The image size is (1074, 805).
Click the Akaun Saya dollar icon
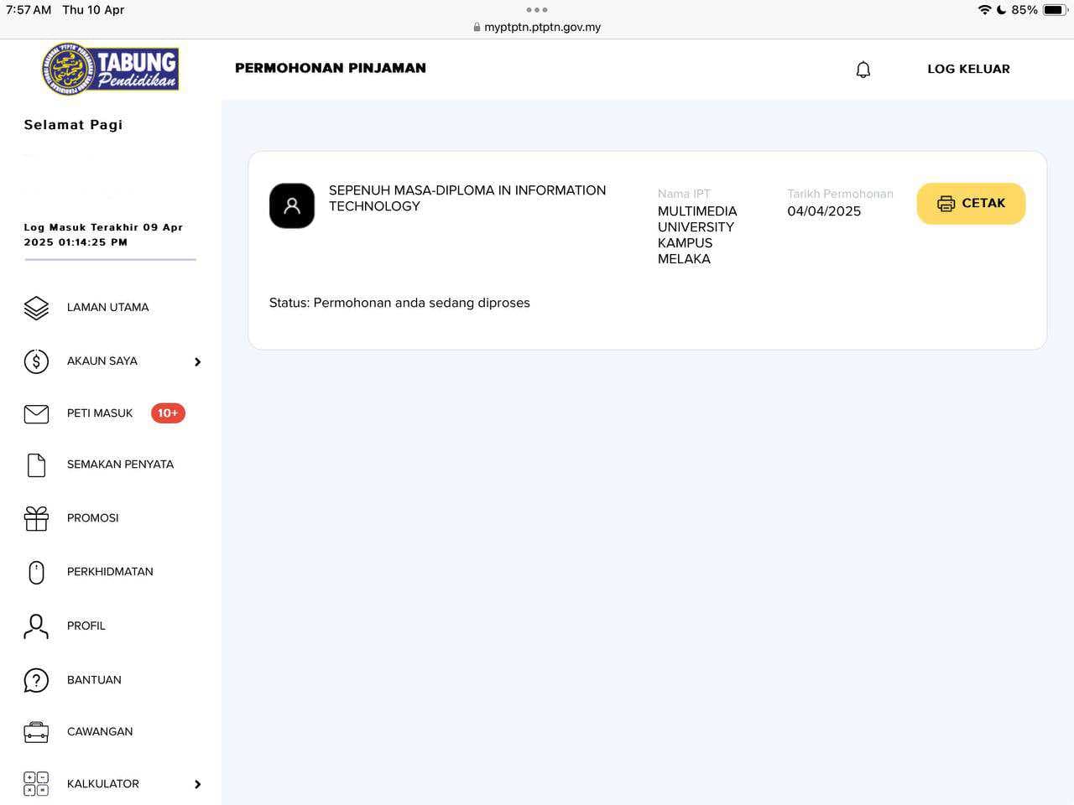(x=36, y=361)
